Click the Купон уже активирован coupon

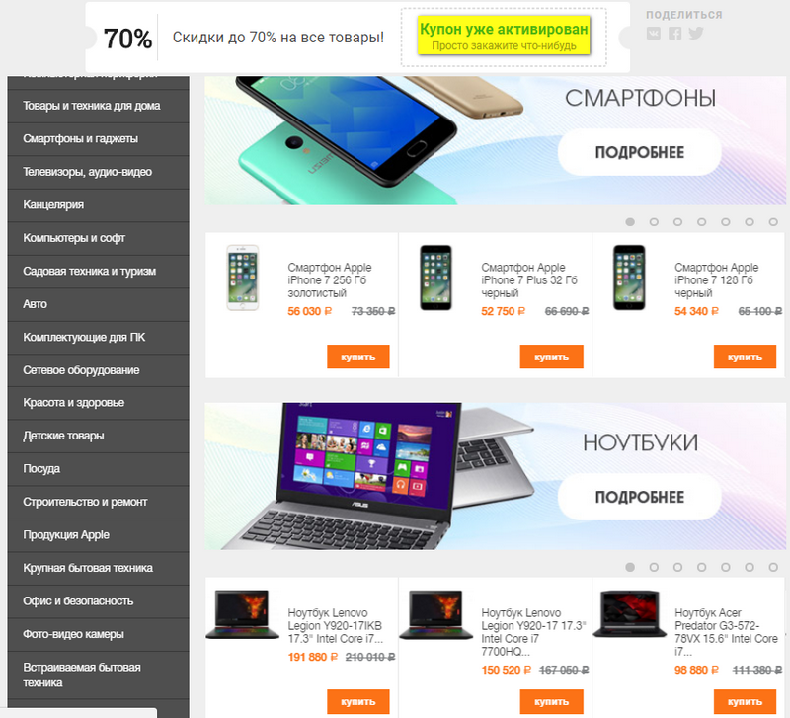(504, 36)
